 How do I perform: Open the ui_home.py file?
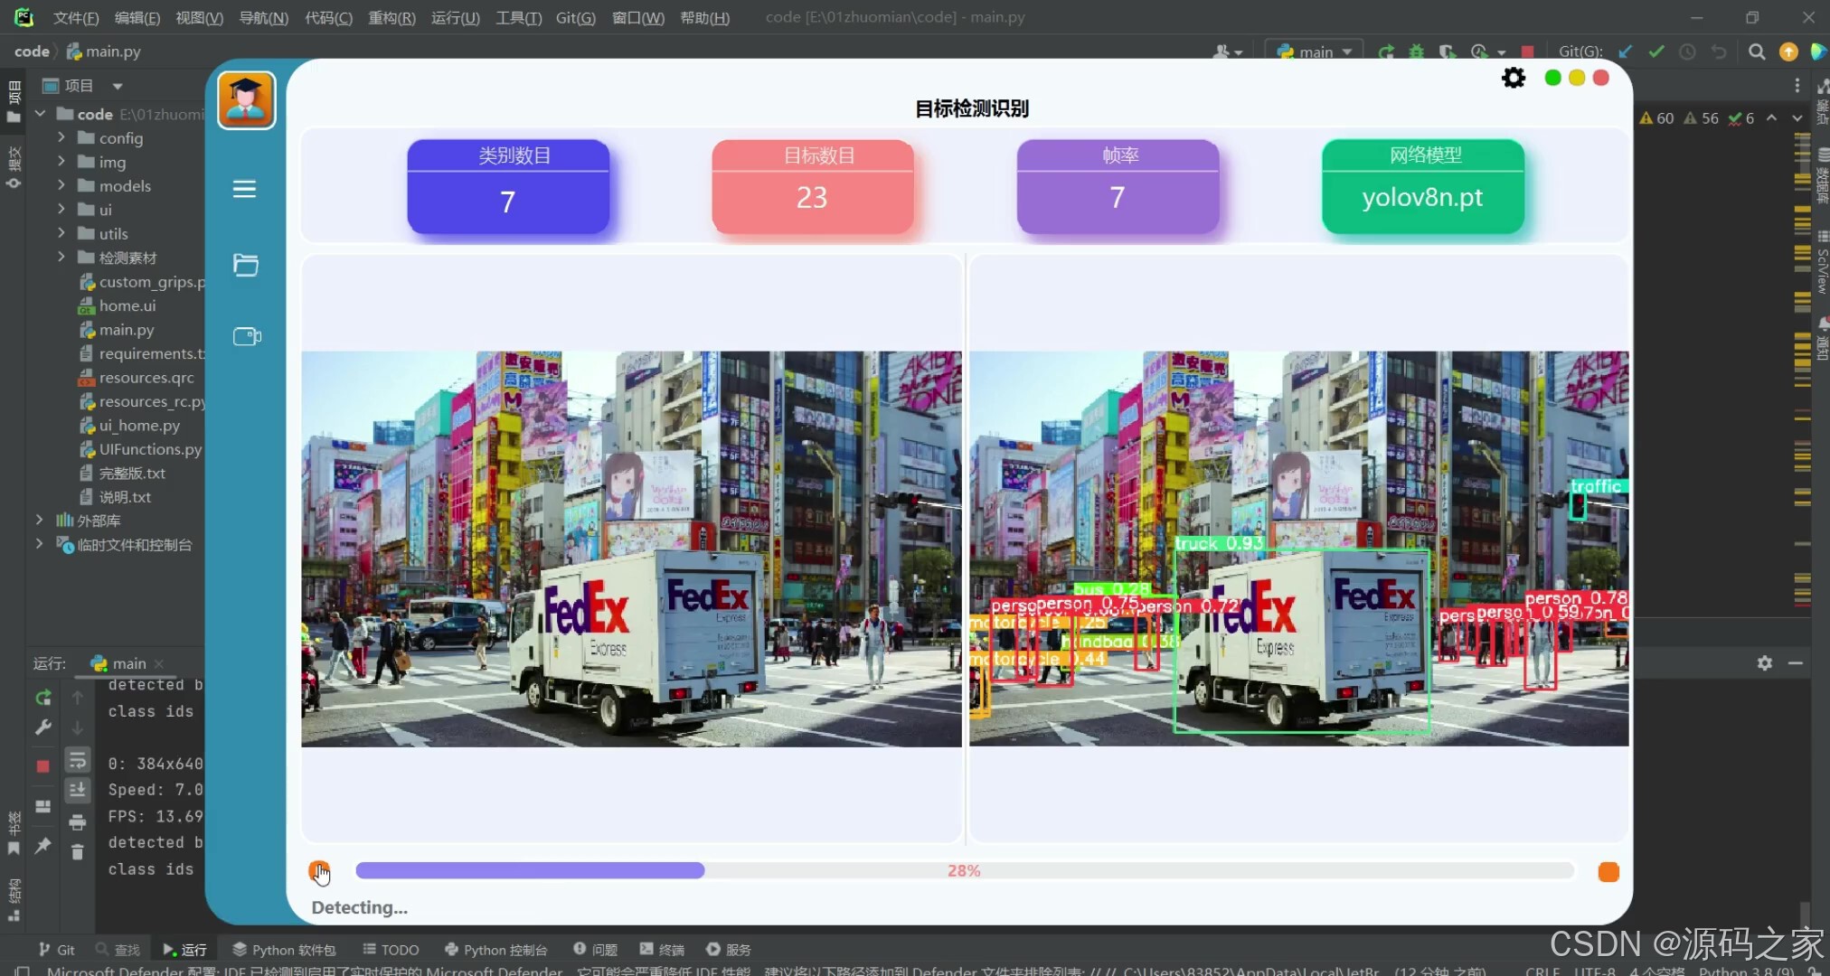pyautogui.click(x=139, y=425)
